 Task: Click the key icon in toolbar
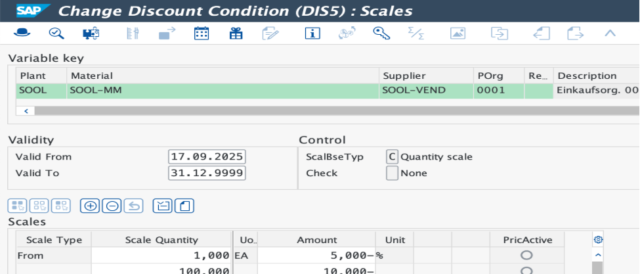click(x=381, y=33)
